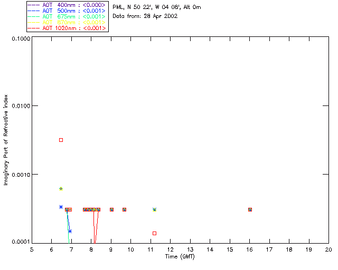
Task: Click the AOT 675nm legend entry
Action: coord(67,16)
